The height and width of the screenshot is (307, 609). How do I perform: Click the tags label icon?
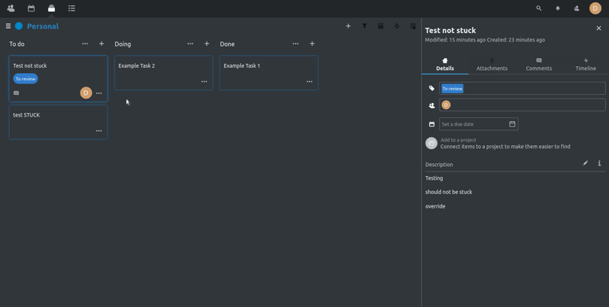tap(431, 89)
